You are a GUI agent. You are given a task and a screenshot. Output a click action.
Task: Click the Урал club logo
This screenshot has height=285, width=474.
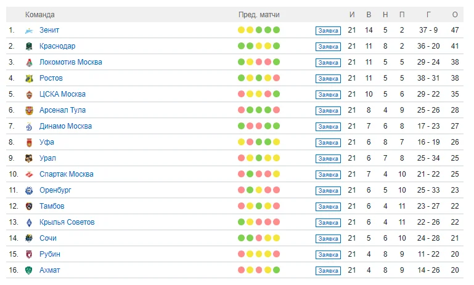point(29,158)
